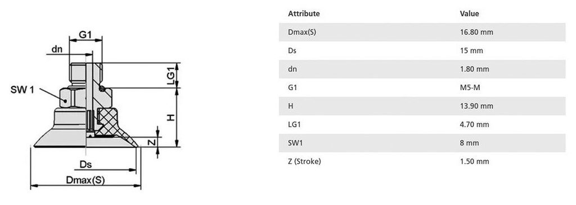
Task: Click the dn dimension label in drawing
Action: tap(57, 49)
